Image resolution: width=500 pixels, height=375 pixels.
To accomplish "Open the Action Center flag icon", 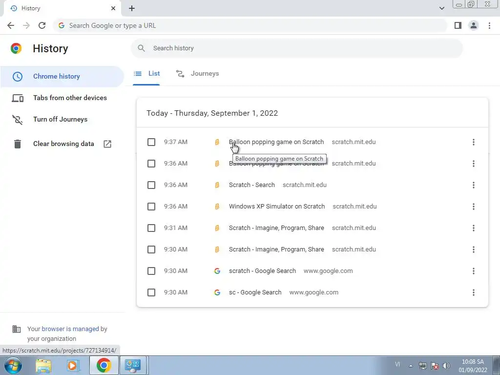I will click(x=434, y=366).
